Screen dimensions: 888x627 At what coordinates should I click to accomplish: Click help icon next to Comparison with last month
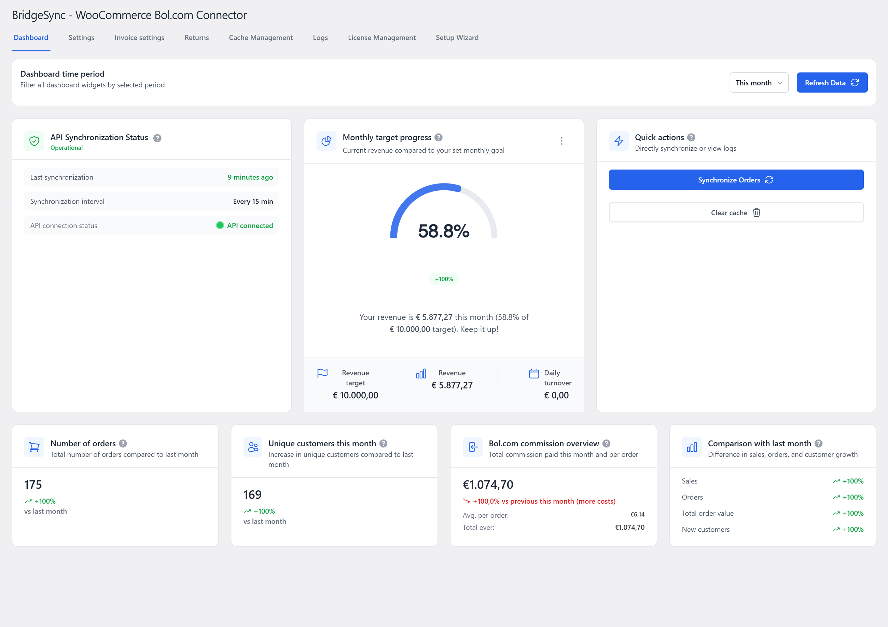818,444
